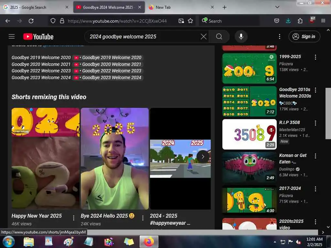Show hidden tray icons arrow
This screenshot has width=331, height=248.
click(x=275, y=242)
